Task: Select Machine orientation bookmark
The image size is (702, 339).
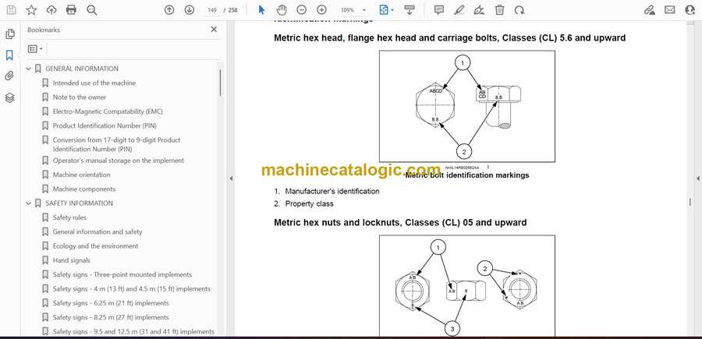Action: (x=81, y=175)
